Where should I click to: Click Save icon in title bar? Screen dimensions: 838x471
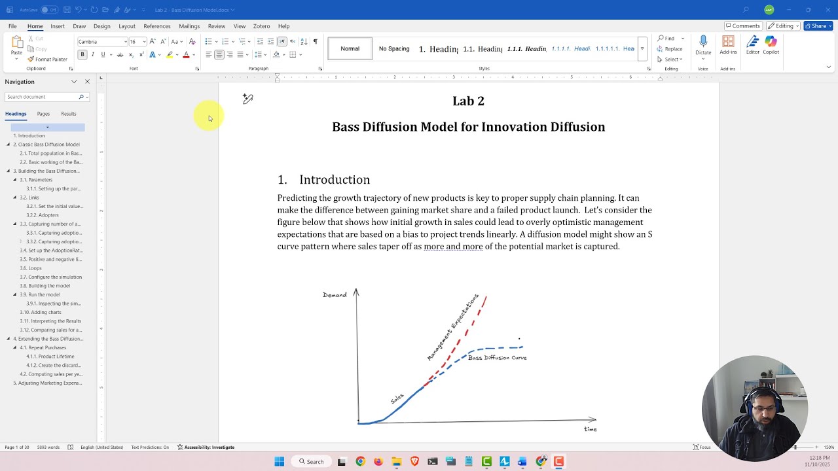66,10
